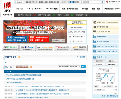Open 先物・オプション取引 navigation menu
The image size is (121, 99).
point(70,9)
